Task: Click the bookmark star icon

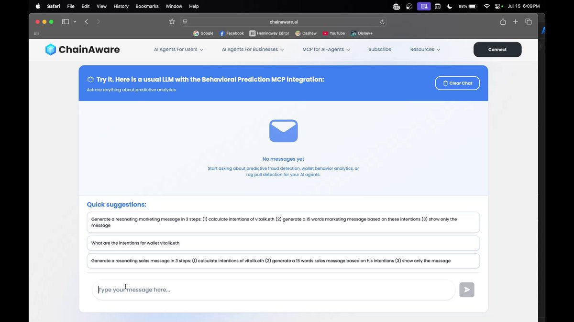Action: (172, 21)
